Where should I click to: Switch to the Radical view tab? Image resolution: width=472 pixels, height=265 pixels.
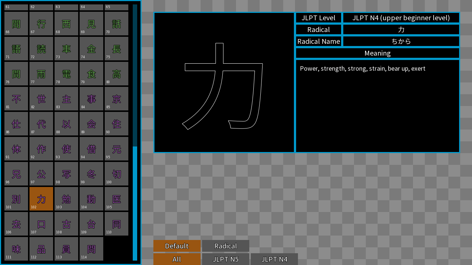226,246
